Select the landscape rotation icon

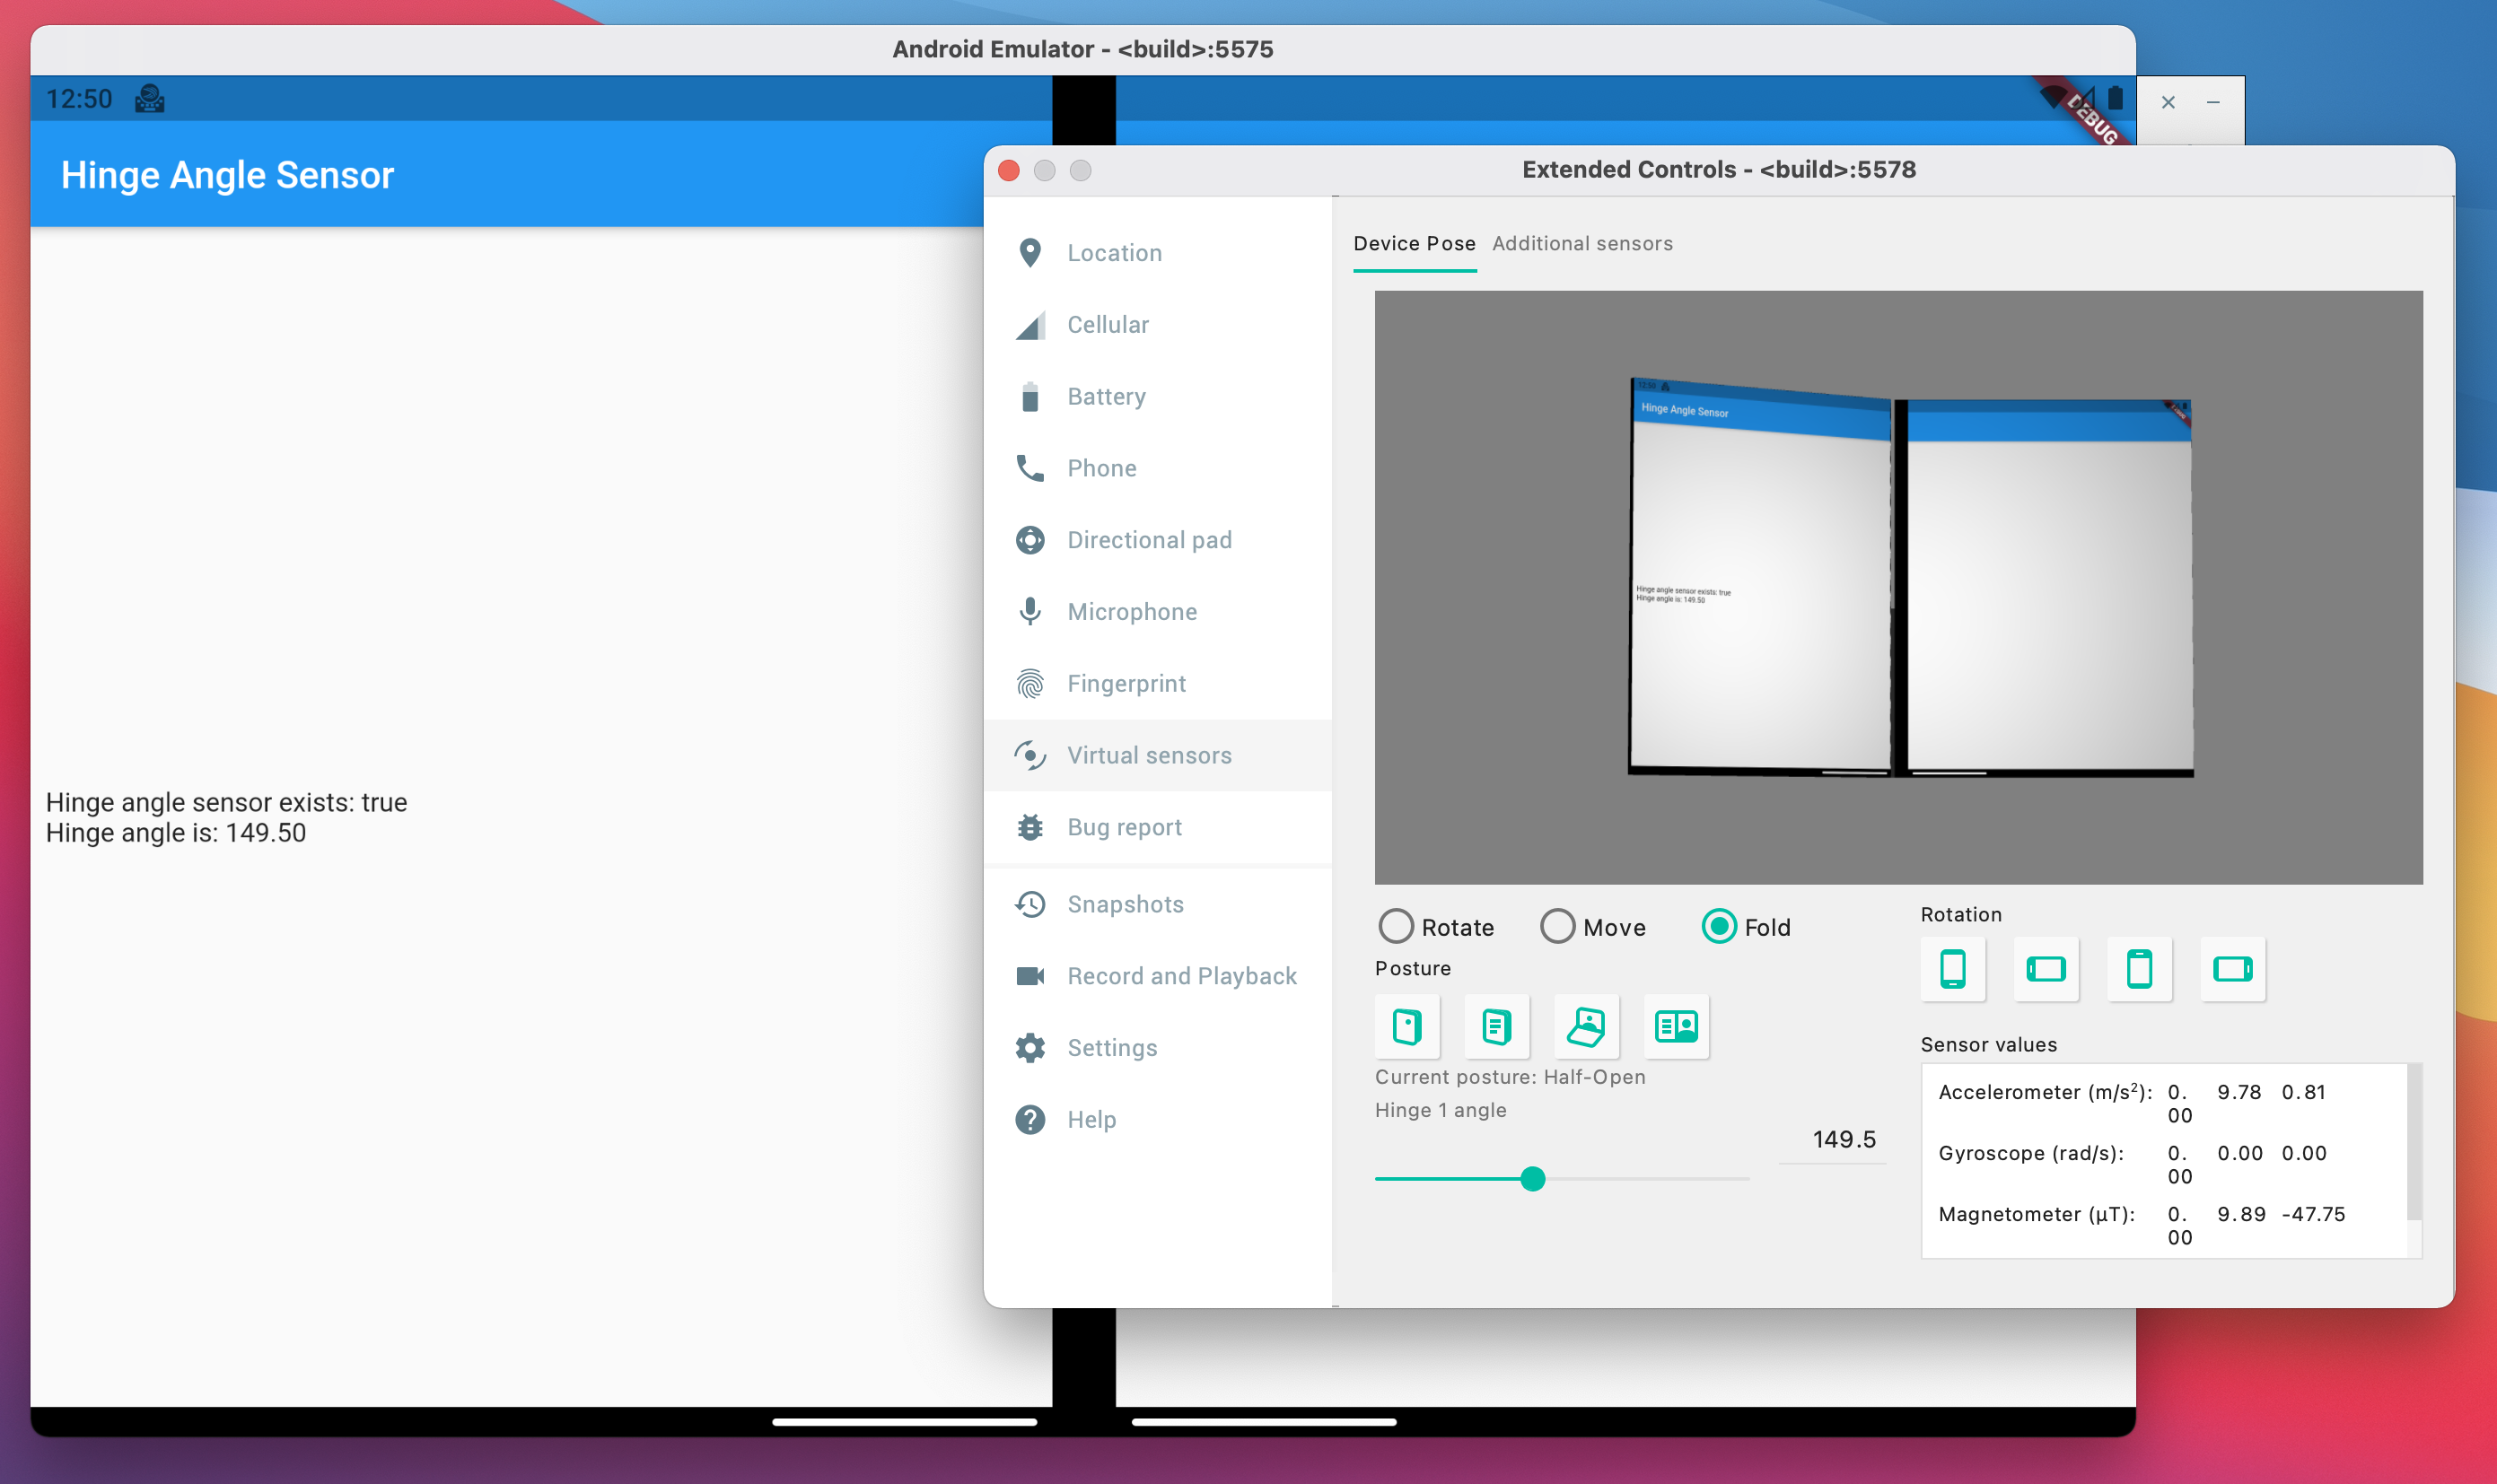pyautogui.click(x=2045, y=968)
